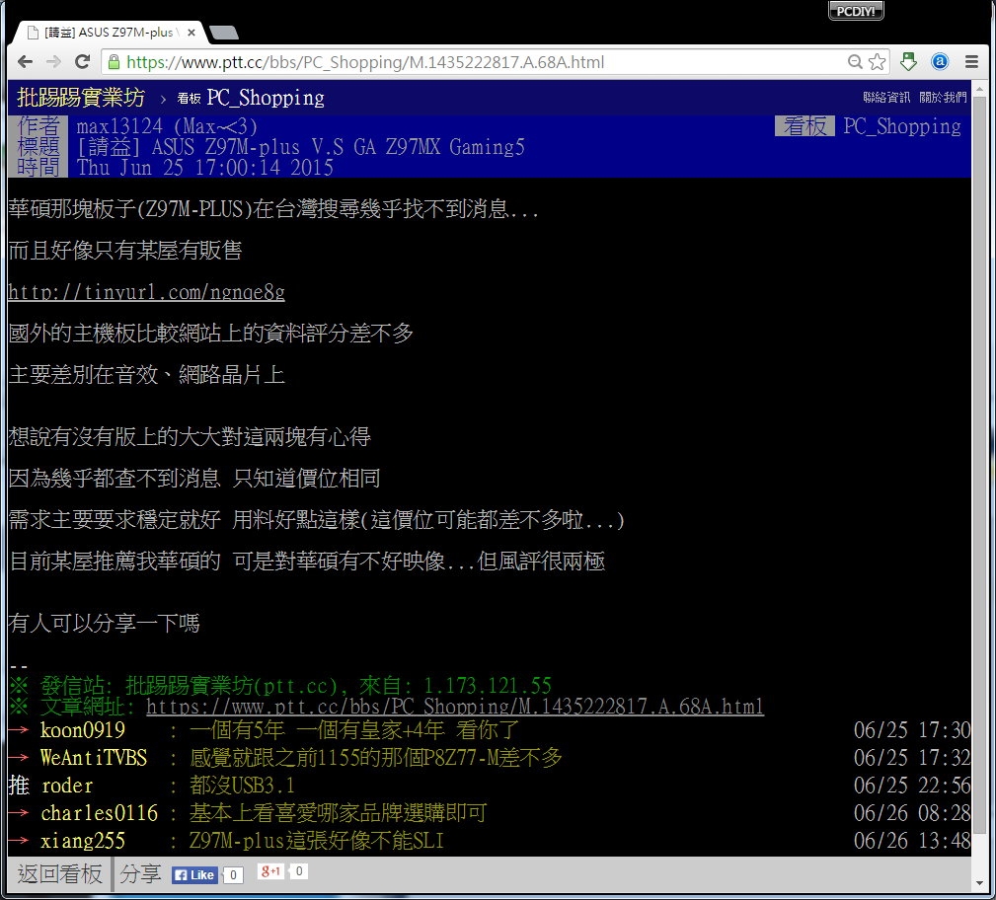Click commenter name koon0919
The width and height of the screenshot is (996, 900).
(x=83, y=730)
